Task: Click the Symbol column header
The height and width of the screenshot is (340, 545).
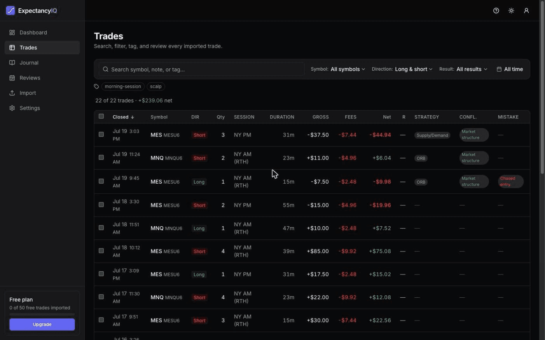Action: pyautogui.click(x=159, y=117)
